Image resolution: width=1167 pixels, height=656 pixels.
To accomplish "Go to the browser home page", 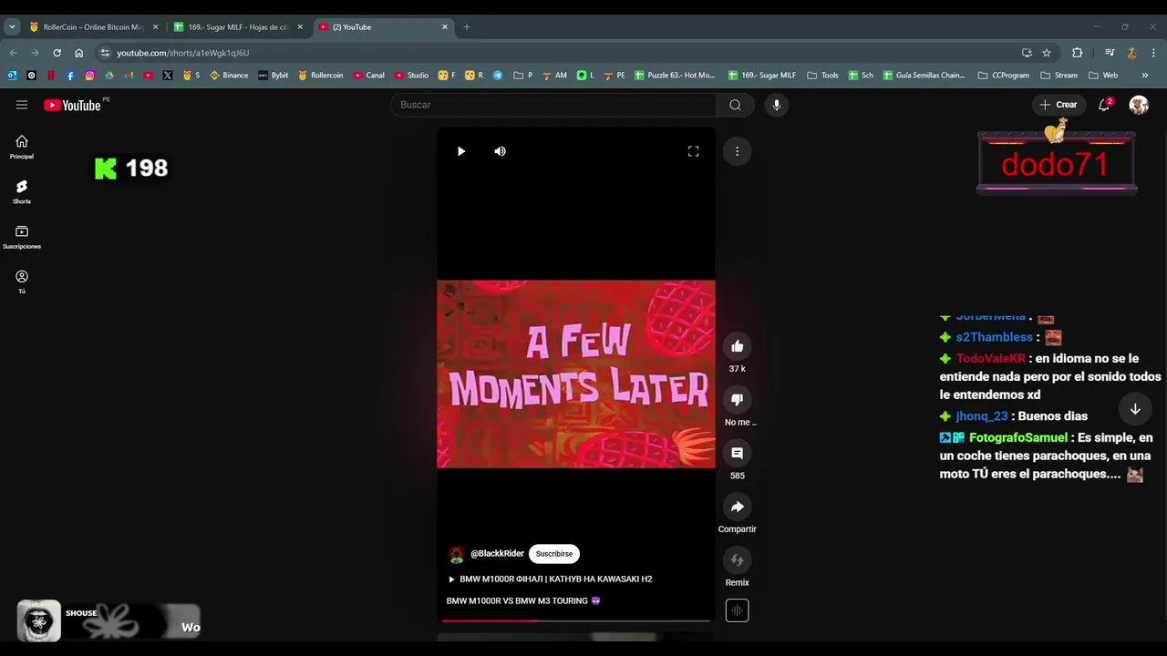I will [x=78, y=53].
